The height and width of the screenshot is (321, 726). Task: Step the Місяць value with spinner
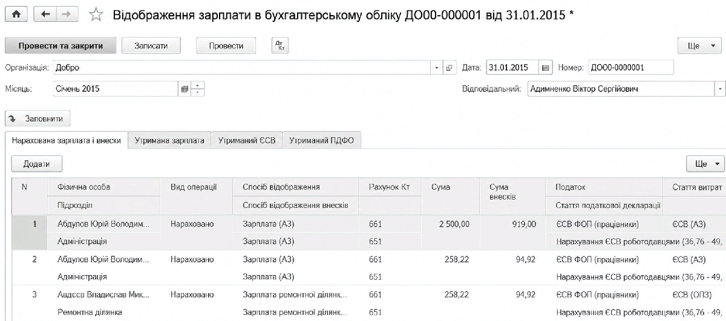[x=199, y=89]
